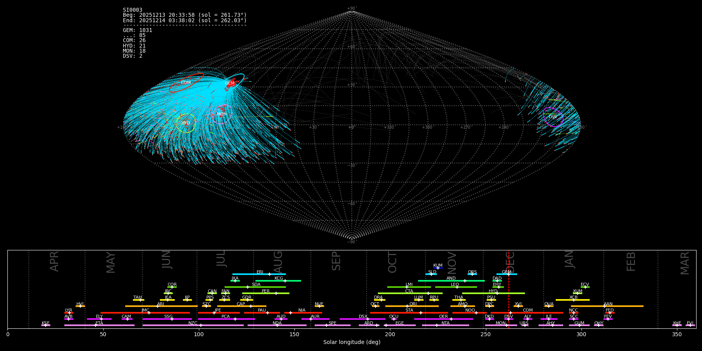The image size is (702, 351).
Task: Click the OCT month label in timeline
Action: click(x=393, y=262)
